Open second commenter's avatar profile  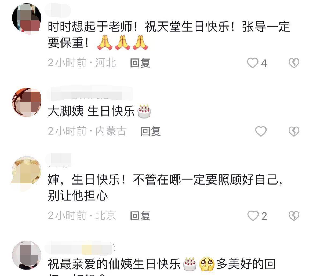[27, 102]
